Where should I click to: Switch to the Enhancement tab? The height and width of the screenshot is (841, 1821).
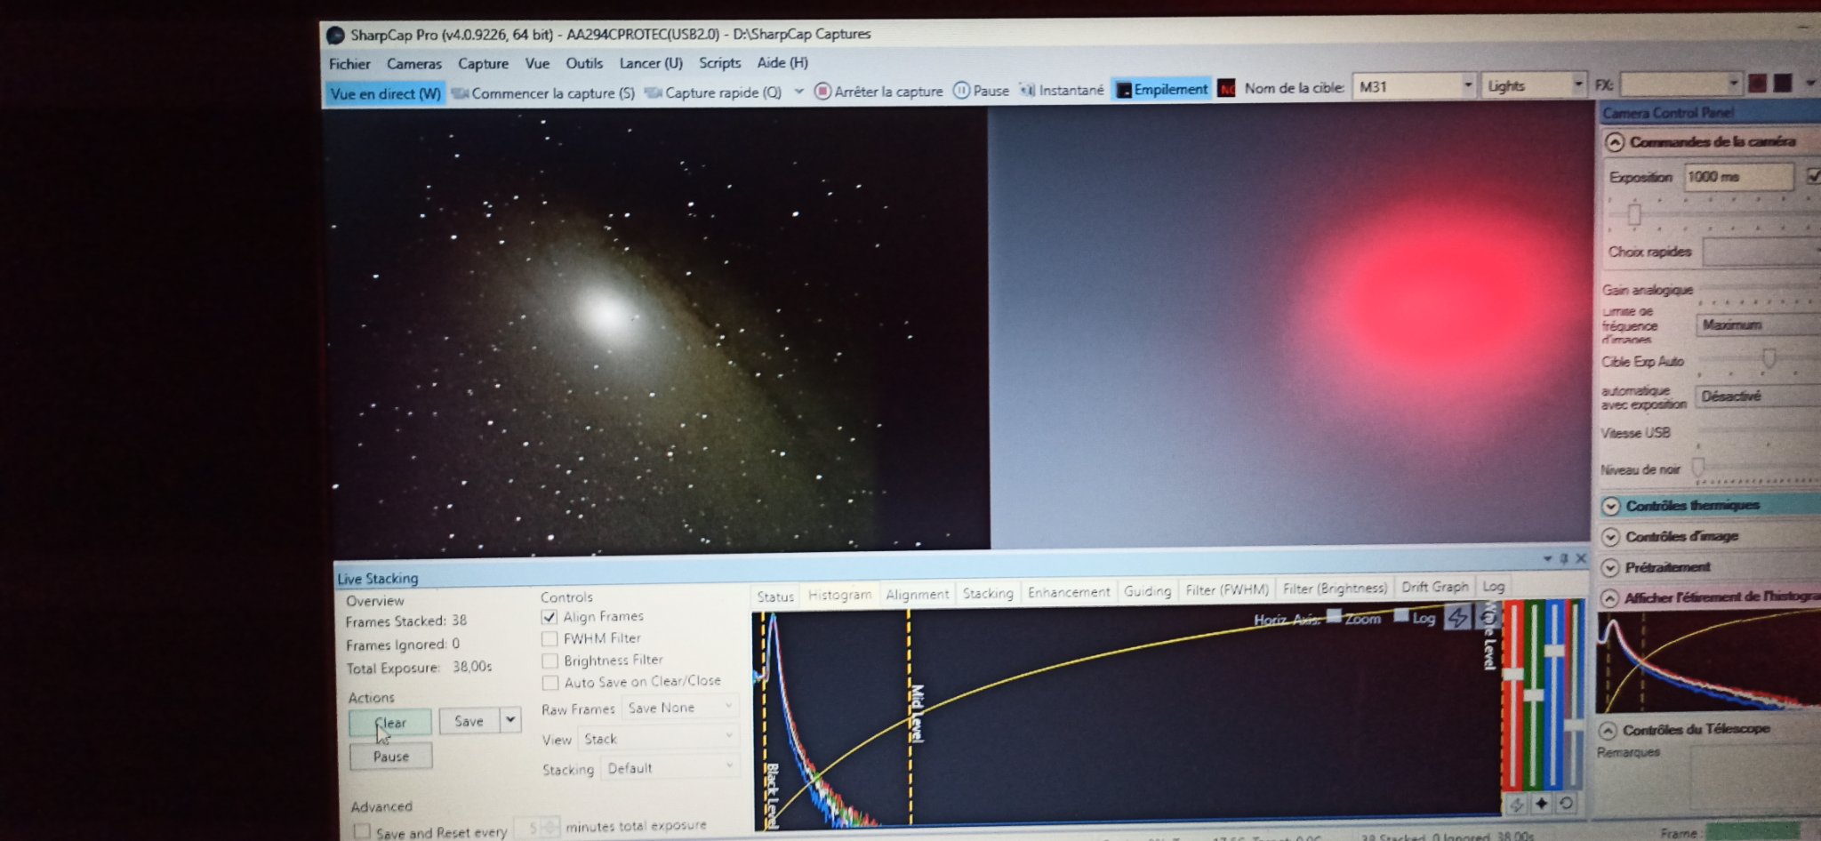[1069, 591]
